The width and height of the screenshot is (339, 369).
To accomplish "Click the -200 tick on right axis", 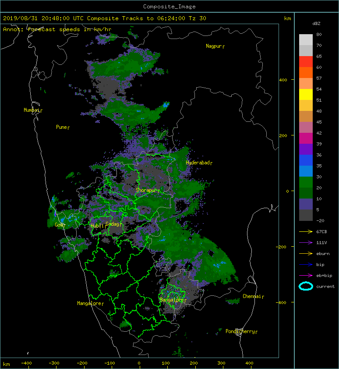I will click(x=281, y=247).
